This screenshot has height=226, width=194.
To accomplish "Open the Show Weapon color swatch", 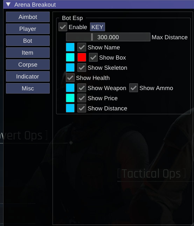I will [70, 88].
